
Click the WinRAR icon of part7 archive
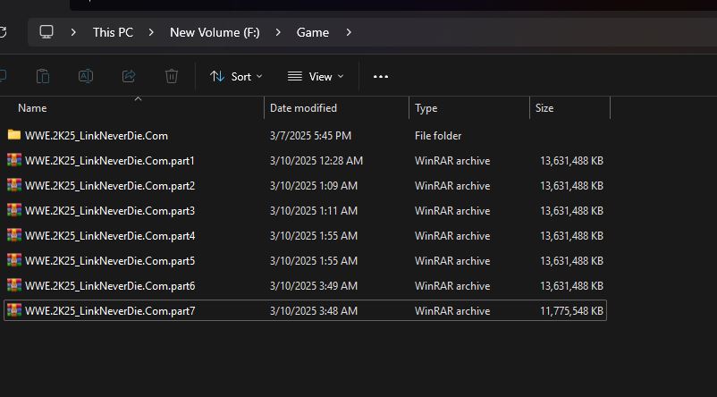13,311
